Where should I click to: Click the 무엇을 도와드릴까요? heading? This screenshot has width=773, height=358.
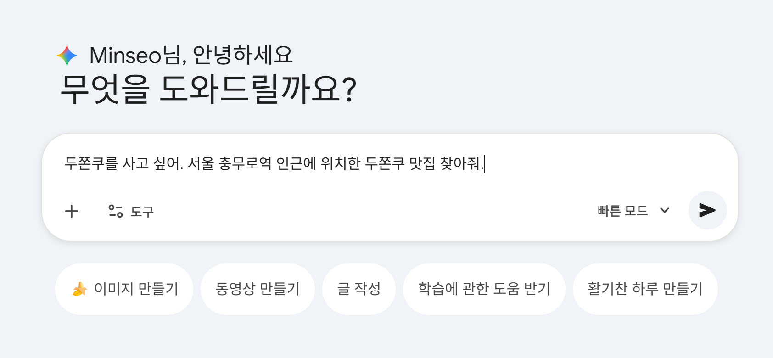[208, 89]
